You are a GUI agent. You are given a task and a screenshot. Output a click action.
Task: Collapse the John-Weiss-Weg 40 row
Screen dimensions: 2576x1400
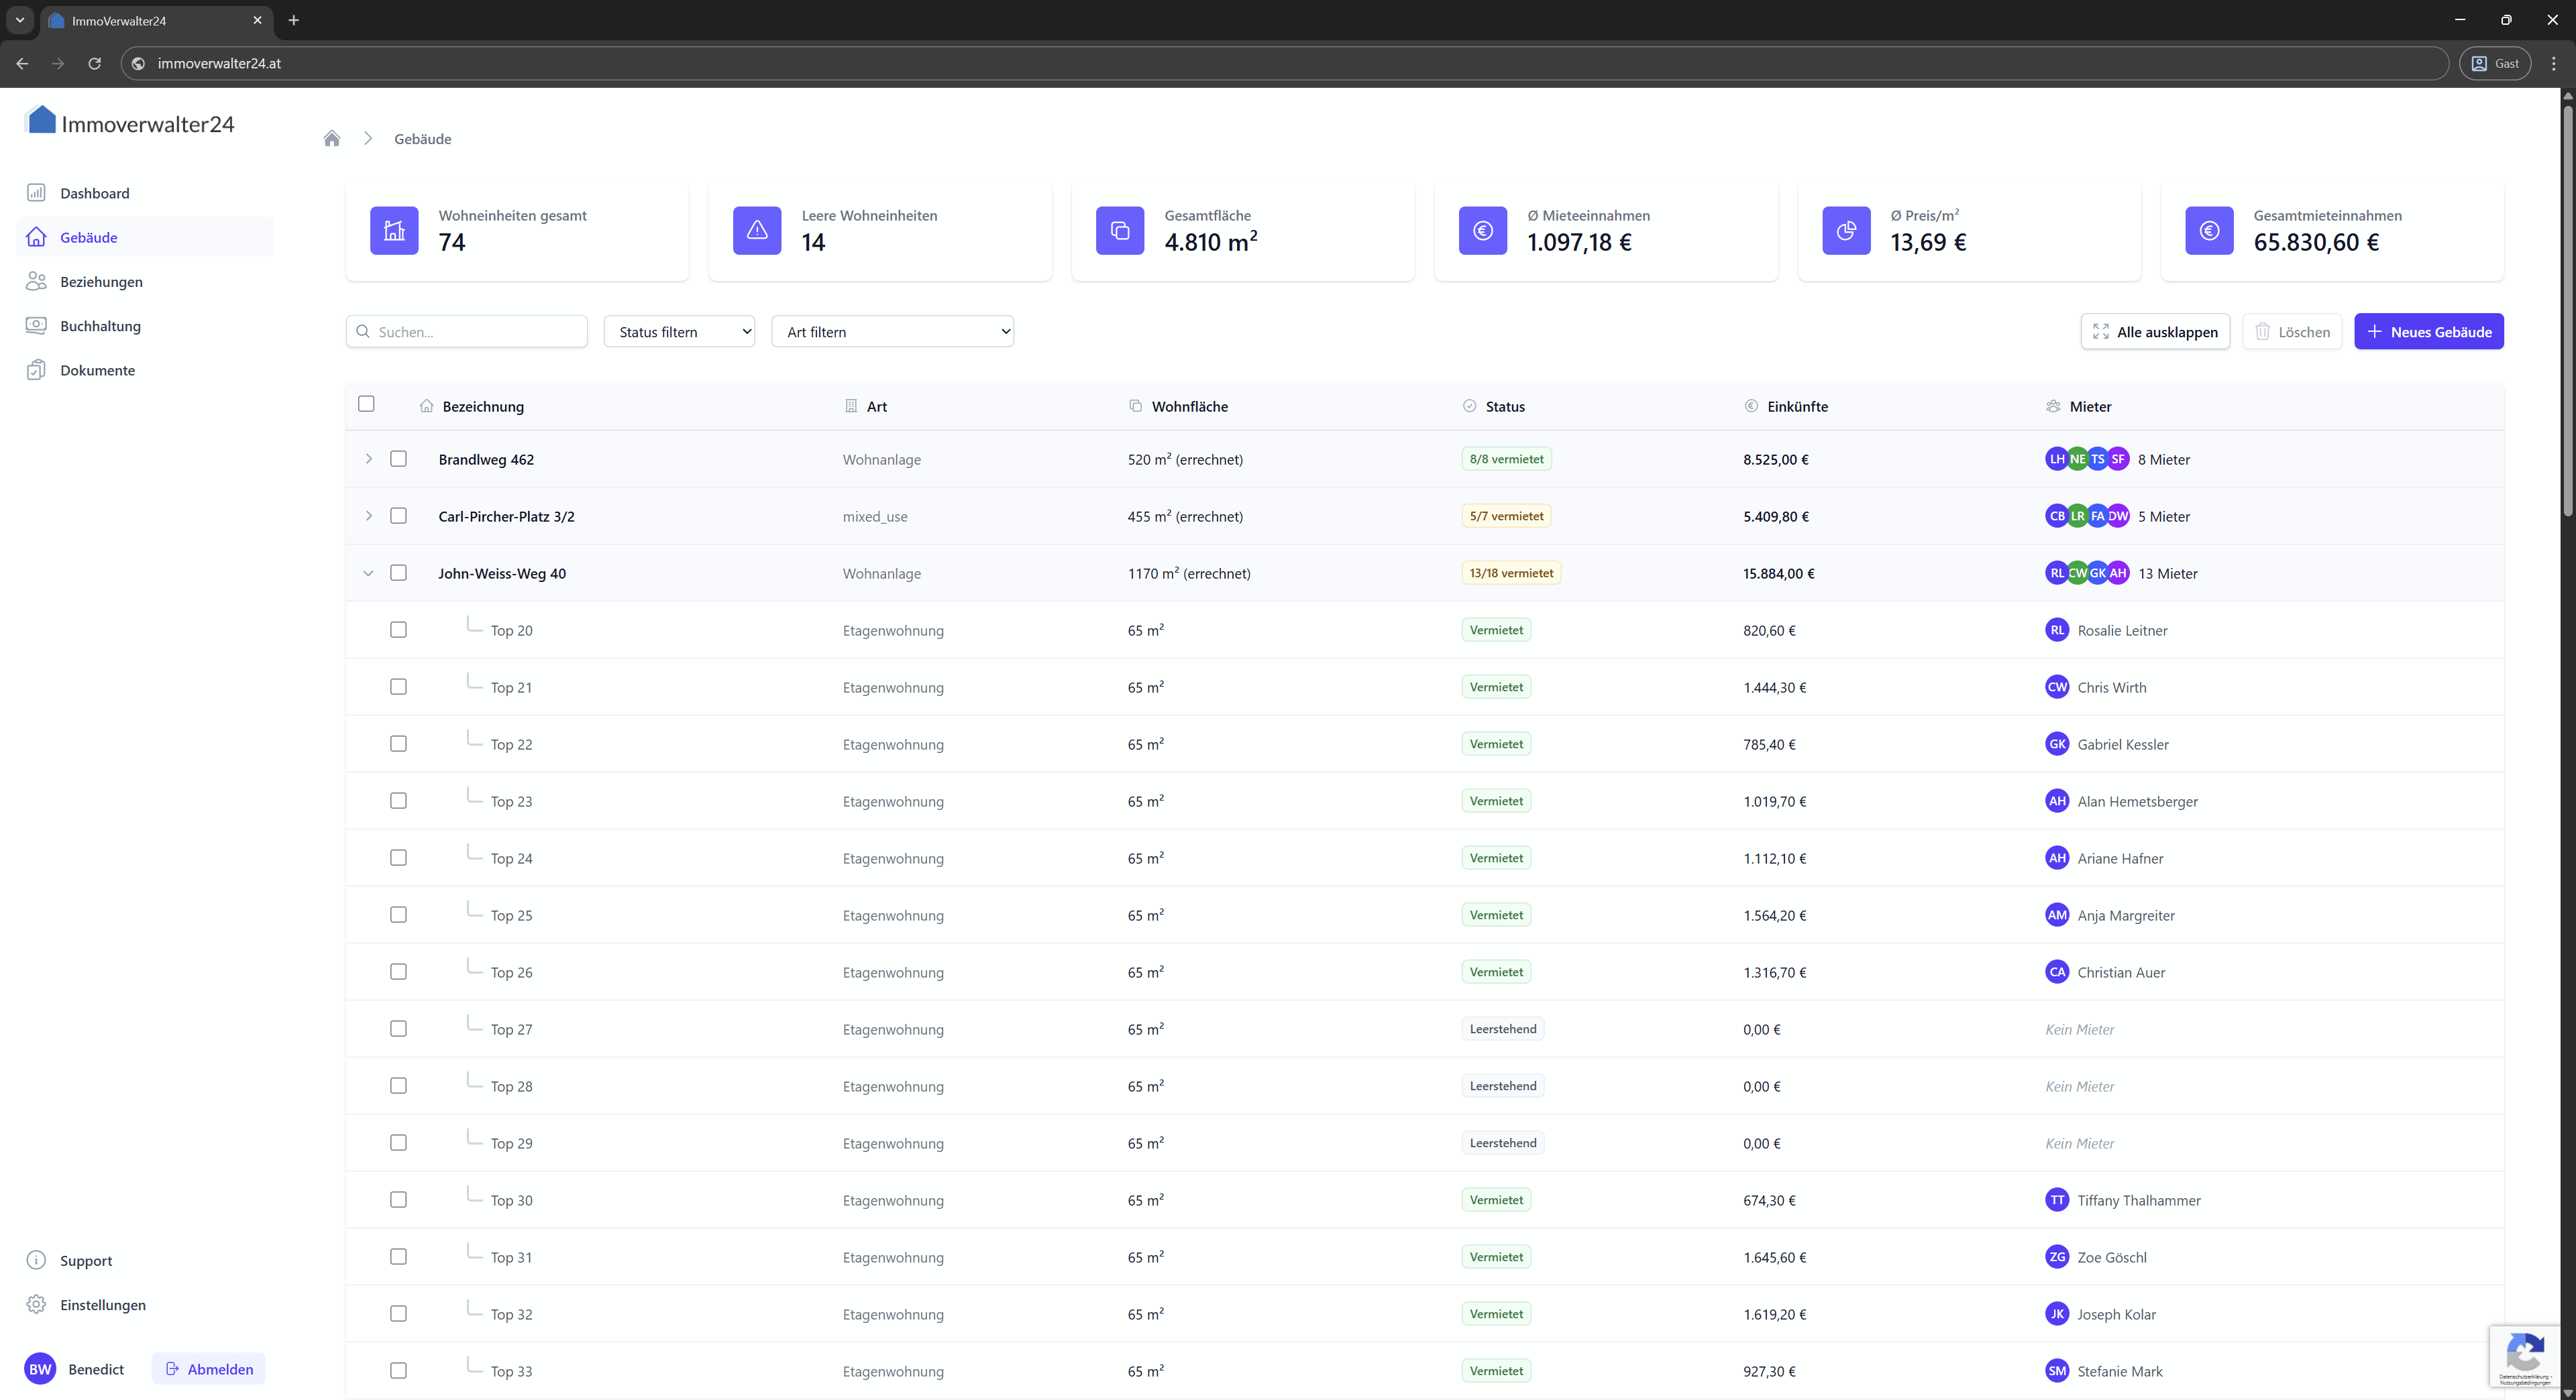368,573
